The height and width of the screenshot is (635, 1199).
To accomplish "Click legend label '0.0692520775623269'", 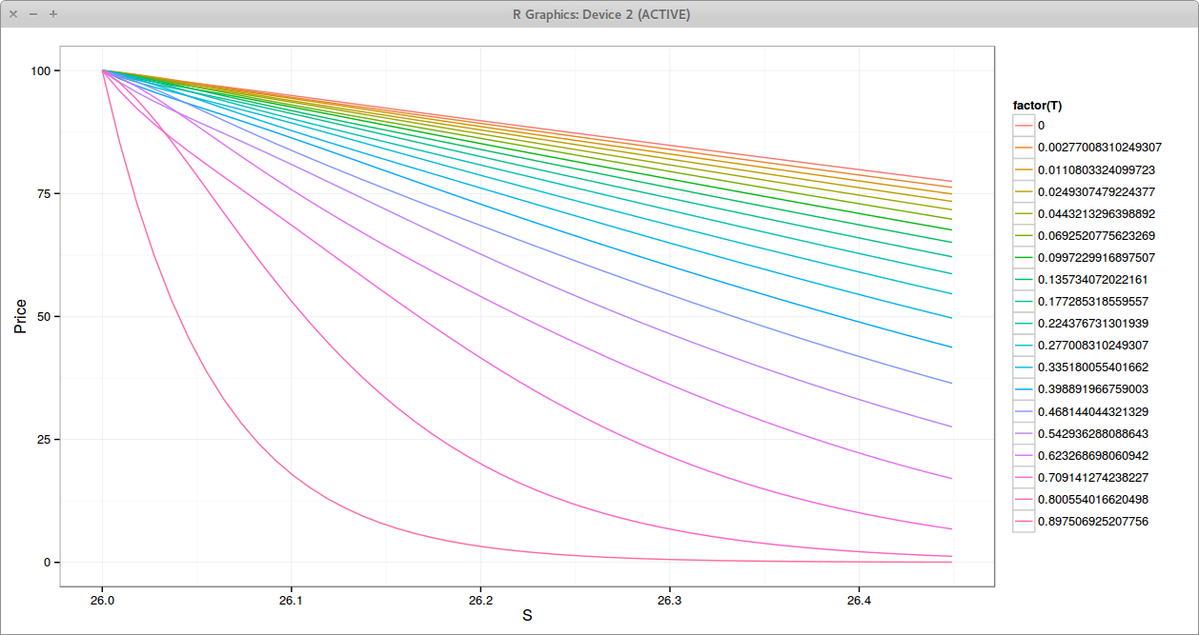I will click(x=1096, y=235).
